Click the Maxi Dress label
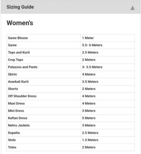 [16, 104]
